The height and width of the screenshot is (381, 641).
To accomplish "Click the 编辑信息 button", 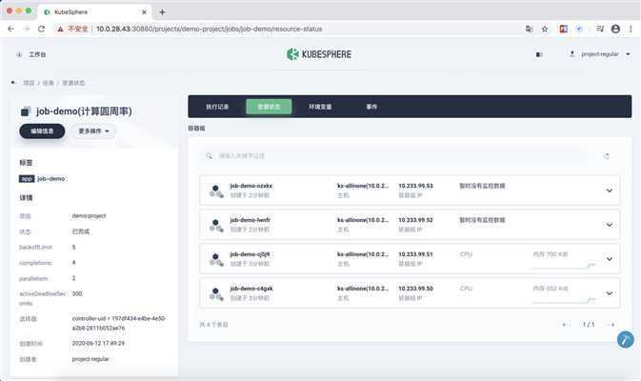I will pos(42,131).
